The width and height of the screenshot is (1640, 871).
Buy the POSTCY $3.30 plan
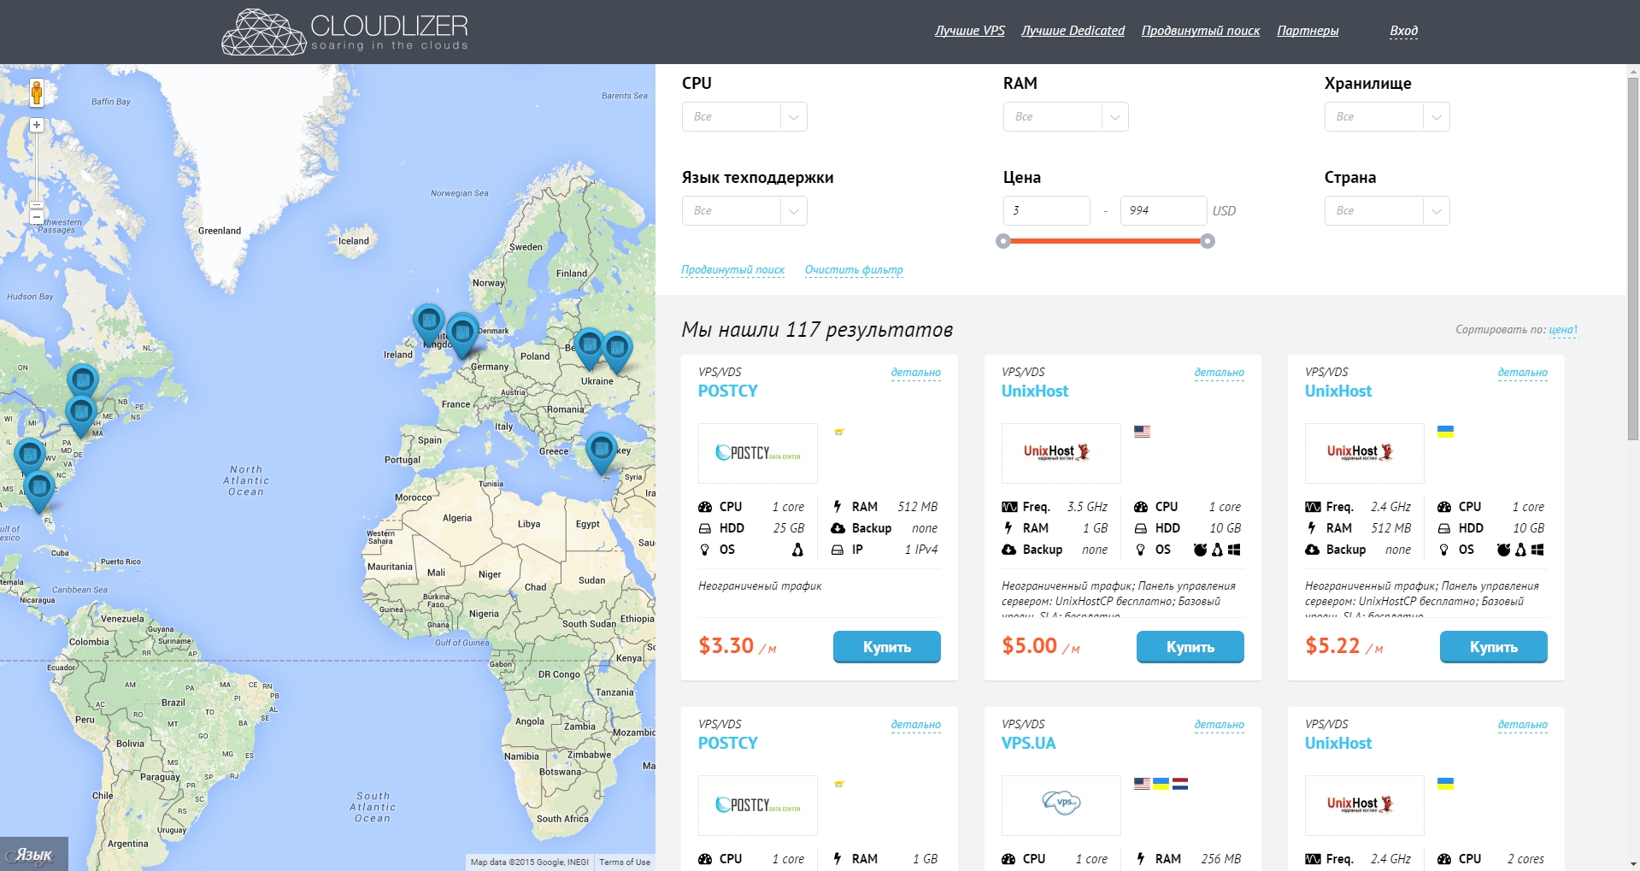click(x=886, y=647)
